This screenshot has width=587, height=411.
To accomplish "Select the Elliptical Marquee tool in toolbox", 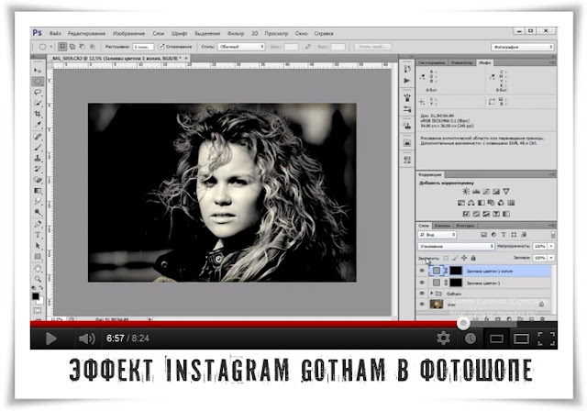I will 38,82.
